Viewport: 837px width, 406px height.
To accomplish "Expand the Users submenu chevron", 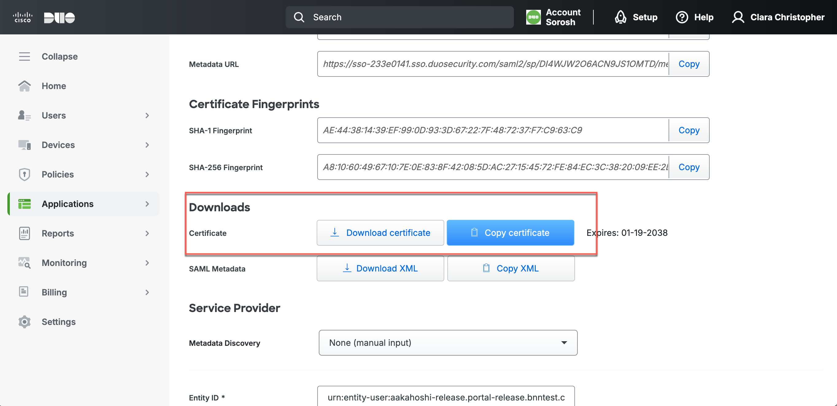I will pyautogui.click(x=147, y=115).
